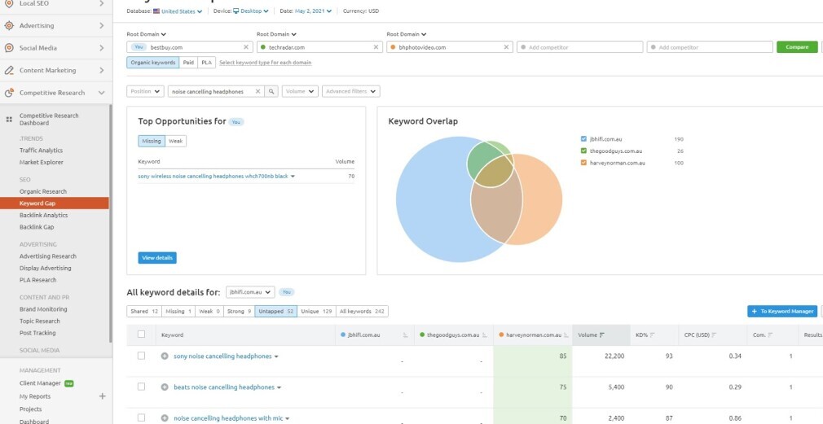Remove techradar.com competitor with X
This screenshot has height=424, width=823.
coord(376,47)
